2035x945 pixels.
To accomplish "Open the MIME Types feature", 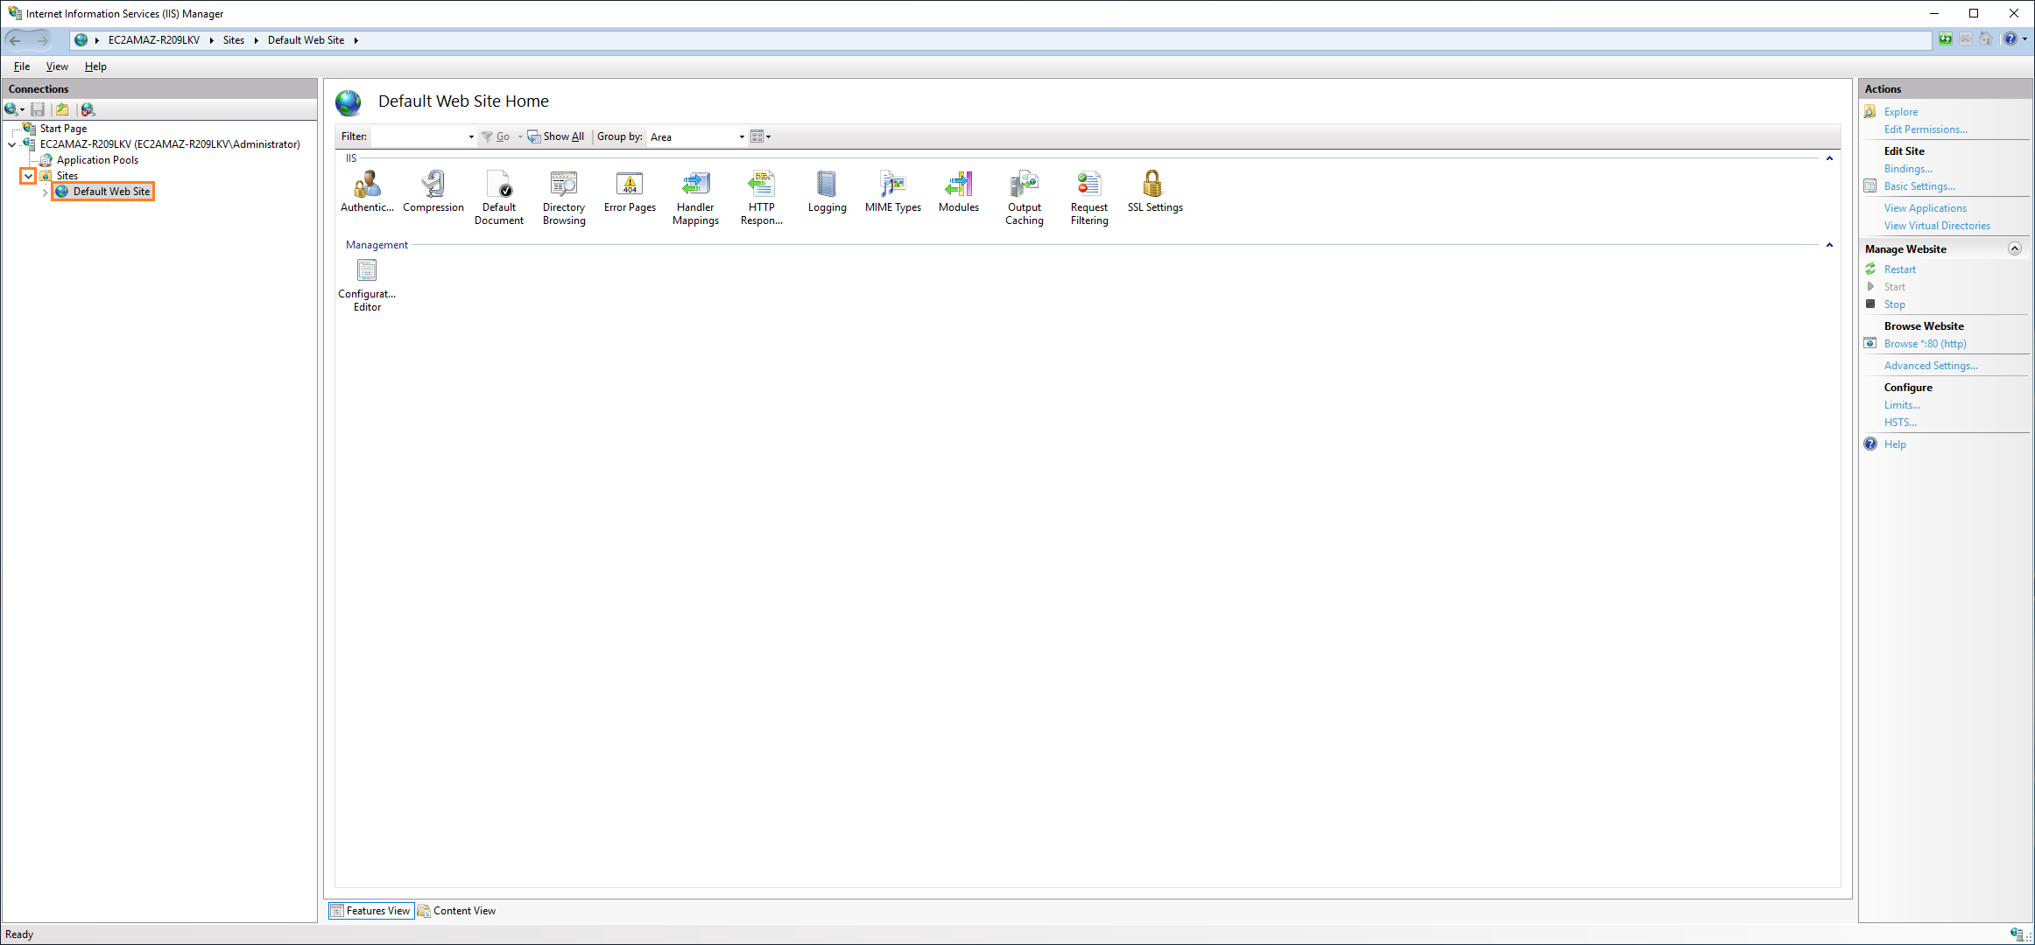I will (892, 192).
